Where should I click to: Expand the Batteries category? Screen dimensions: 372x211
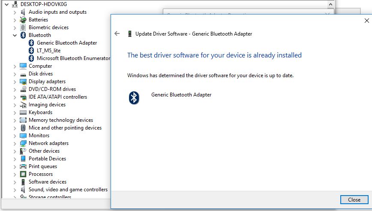pos(15,20)
